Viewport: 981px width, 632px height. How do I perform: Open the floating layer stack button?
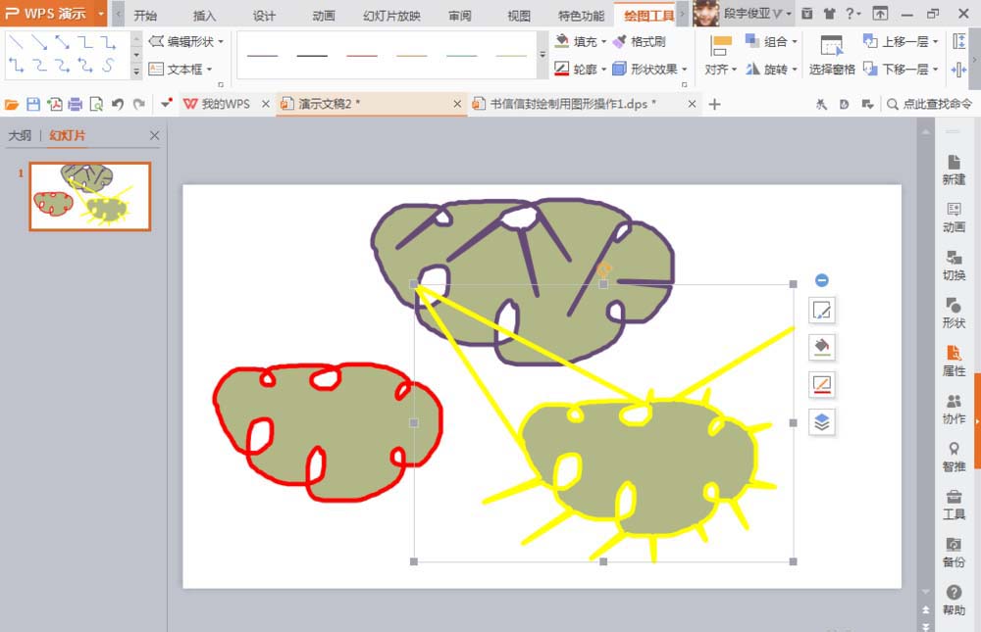pyautogui.click(x=822, y=421)
